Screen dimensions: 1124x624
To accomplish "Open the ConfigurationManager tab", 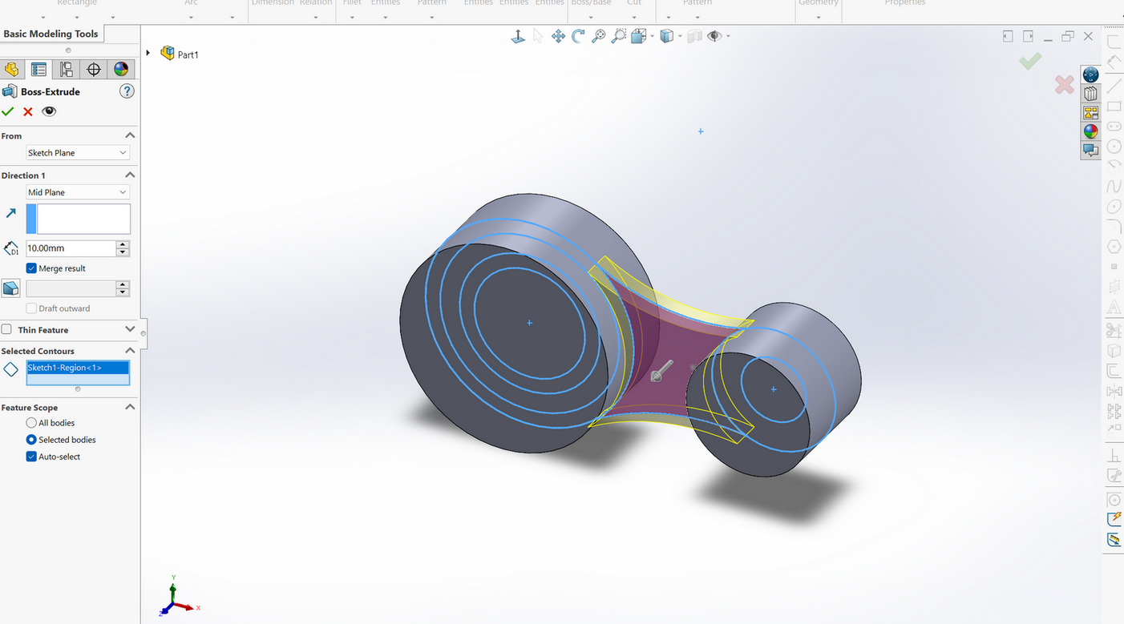I will (66, 70).
